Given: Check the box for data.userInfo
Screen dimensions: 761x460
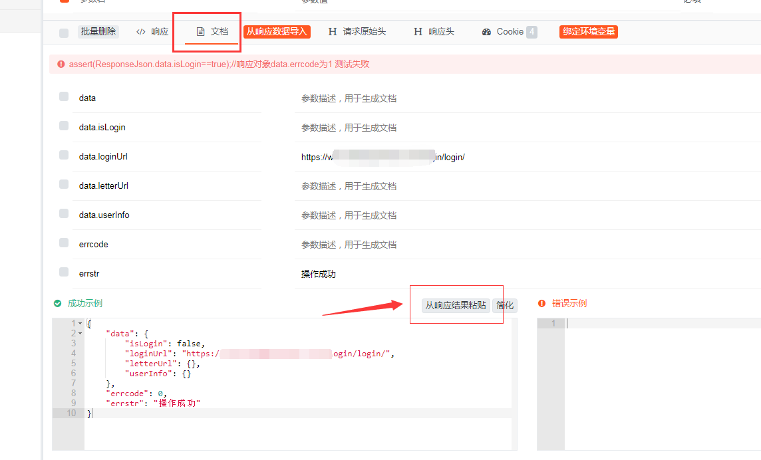Looking at the screenshot, I should click(64, 213).
